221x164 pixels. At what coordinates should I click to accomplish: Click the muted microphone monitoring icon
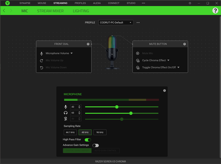pos(65,119)
